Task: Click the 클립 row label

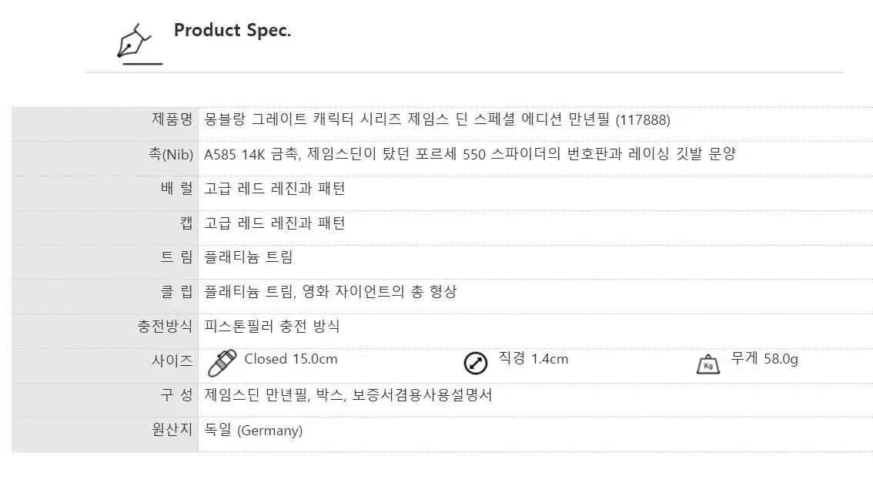Action: (x=176, y=292)
